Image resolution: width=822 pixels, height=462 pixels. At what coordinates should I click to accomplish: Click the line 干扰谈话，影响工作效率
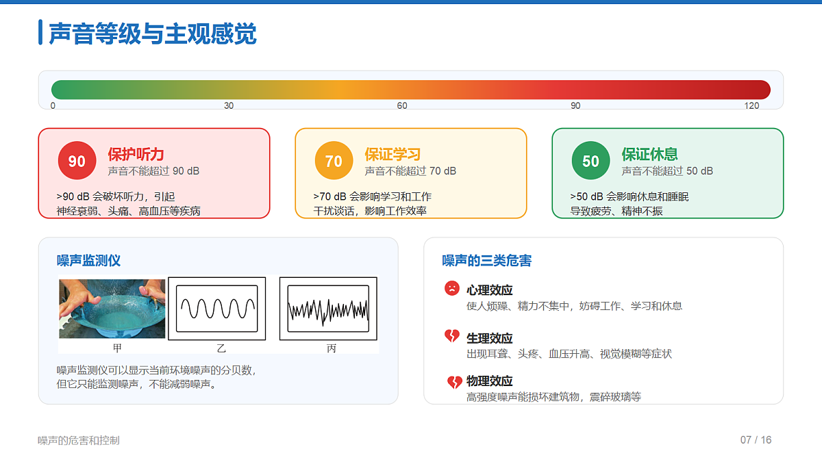point(370,211)
